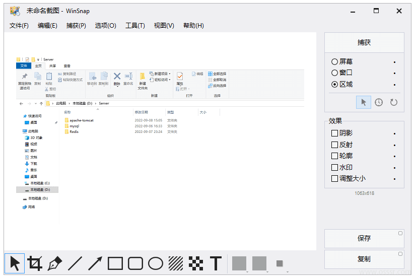Image resolution: width=415 pixels, height=279 pixels.
Task: Select the Ellipse tool
Action: [x=156, y=263]
